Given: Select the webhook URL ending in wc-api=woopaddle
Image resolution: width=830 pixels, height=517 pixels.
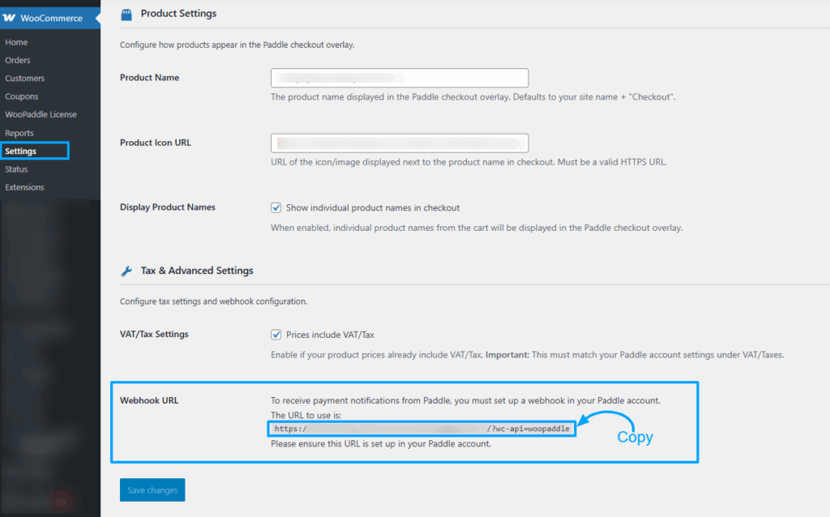Looking at the screenshot, I should pos(421,429).
